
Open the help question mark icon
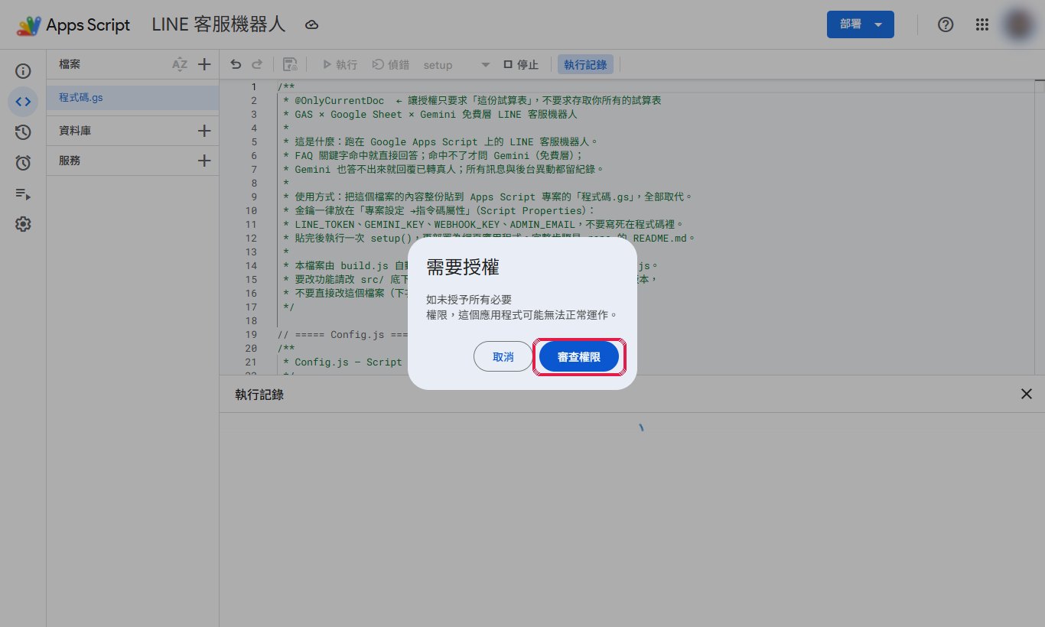point(946,24)
